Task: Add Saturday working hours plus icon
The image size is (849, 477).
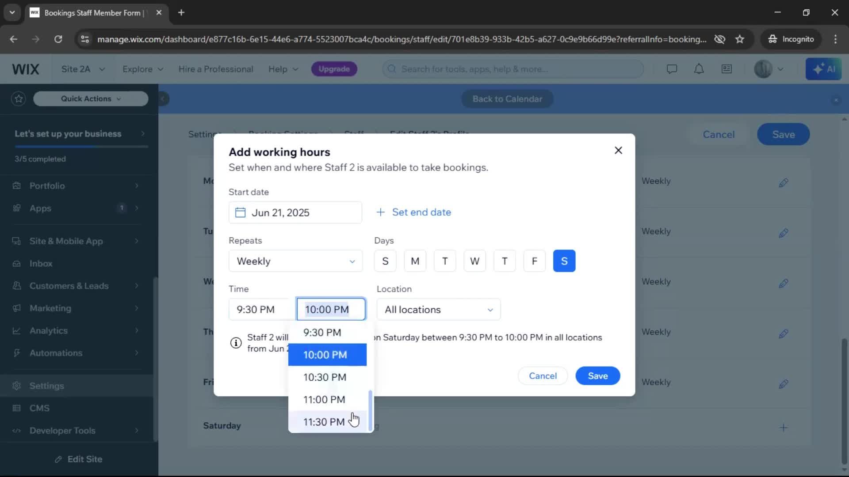Action: 783,428
